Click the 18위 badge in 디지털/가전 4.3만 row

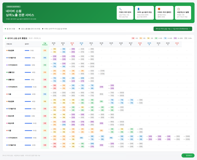click(x=101, y=145)
